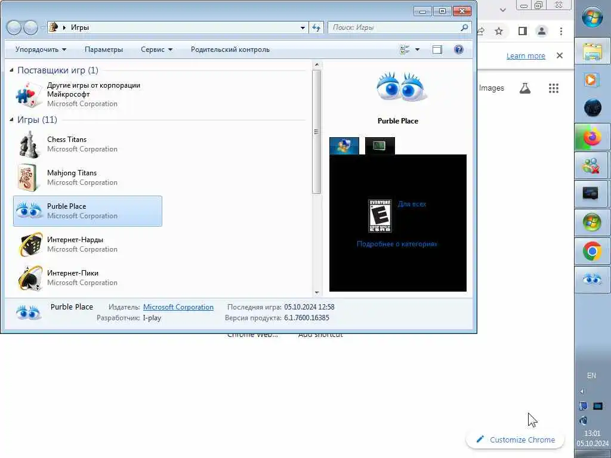Click the Learn more link in Chrome
This screenshot has height=458, width=611.
click(526, 55)
